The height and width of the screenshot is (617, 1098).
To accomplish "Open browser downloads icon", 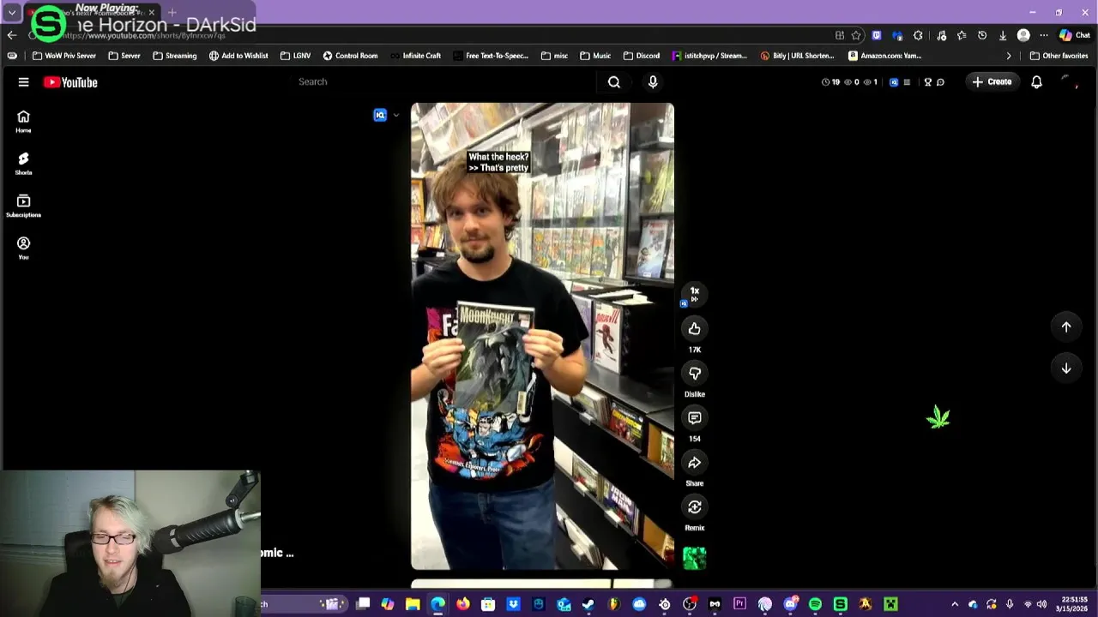I will tap(1003, 35).
